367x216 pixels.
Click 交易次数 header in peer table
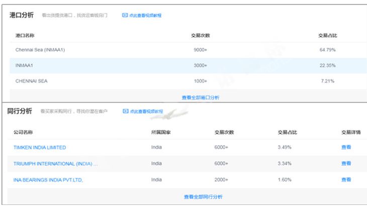(224, 132)
